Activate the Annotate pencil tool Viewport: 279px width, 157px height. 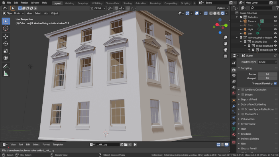point(6,67)
